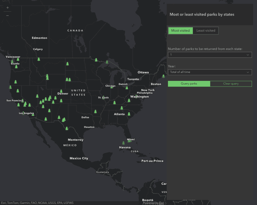This screenshot has height=205, width=257.
Task: Switch to Least visited parks
Action: pos(206,31)
